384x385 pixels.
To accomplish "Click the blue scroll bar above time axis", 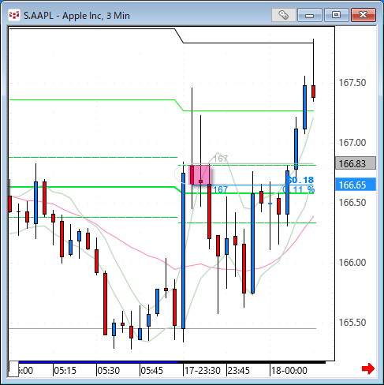I will [99, 362].
